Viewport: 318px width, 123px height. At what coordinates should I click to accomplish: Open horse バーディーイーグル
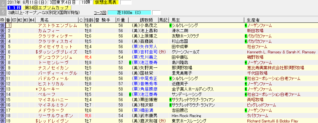[x=58, y=73]
